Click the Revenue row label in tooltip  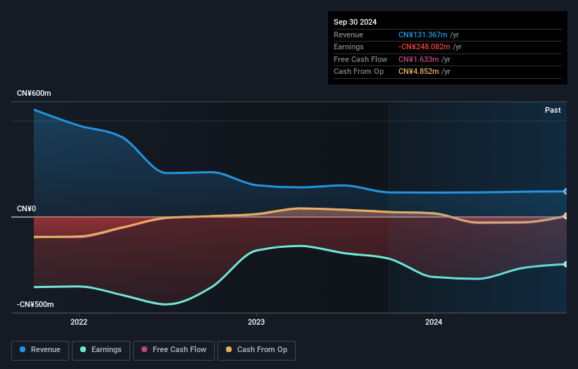point(348,35)
